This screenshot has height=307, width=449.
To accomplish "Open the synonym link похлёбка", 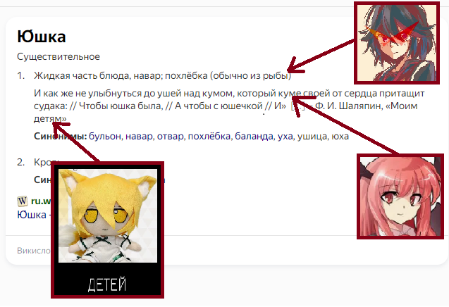I will pyautogui.click(x=209, y=136).
